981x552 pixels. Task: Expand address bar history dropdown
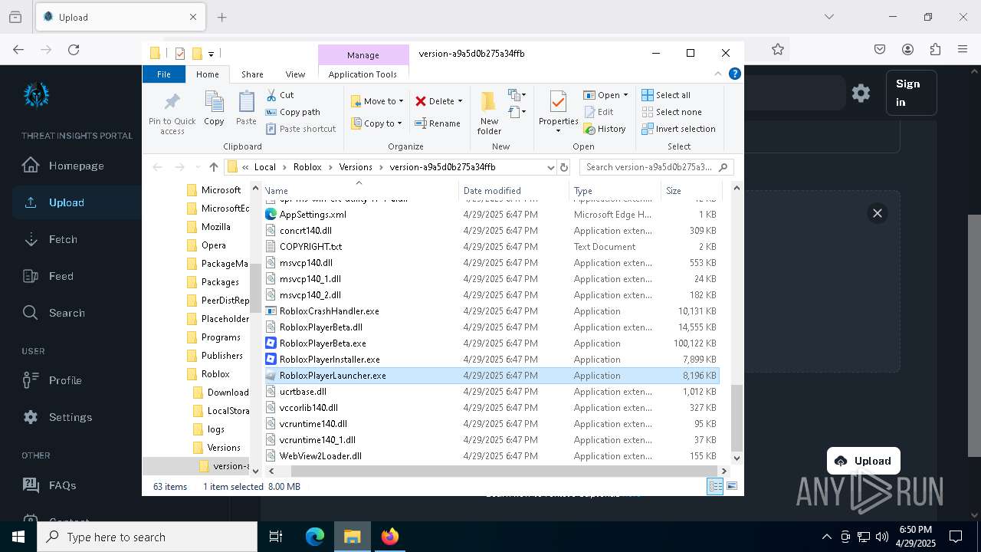point(550,167)
